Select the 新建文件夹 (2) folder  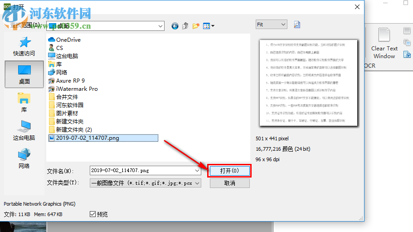[x=70, y=130]
